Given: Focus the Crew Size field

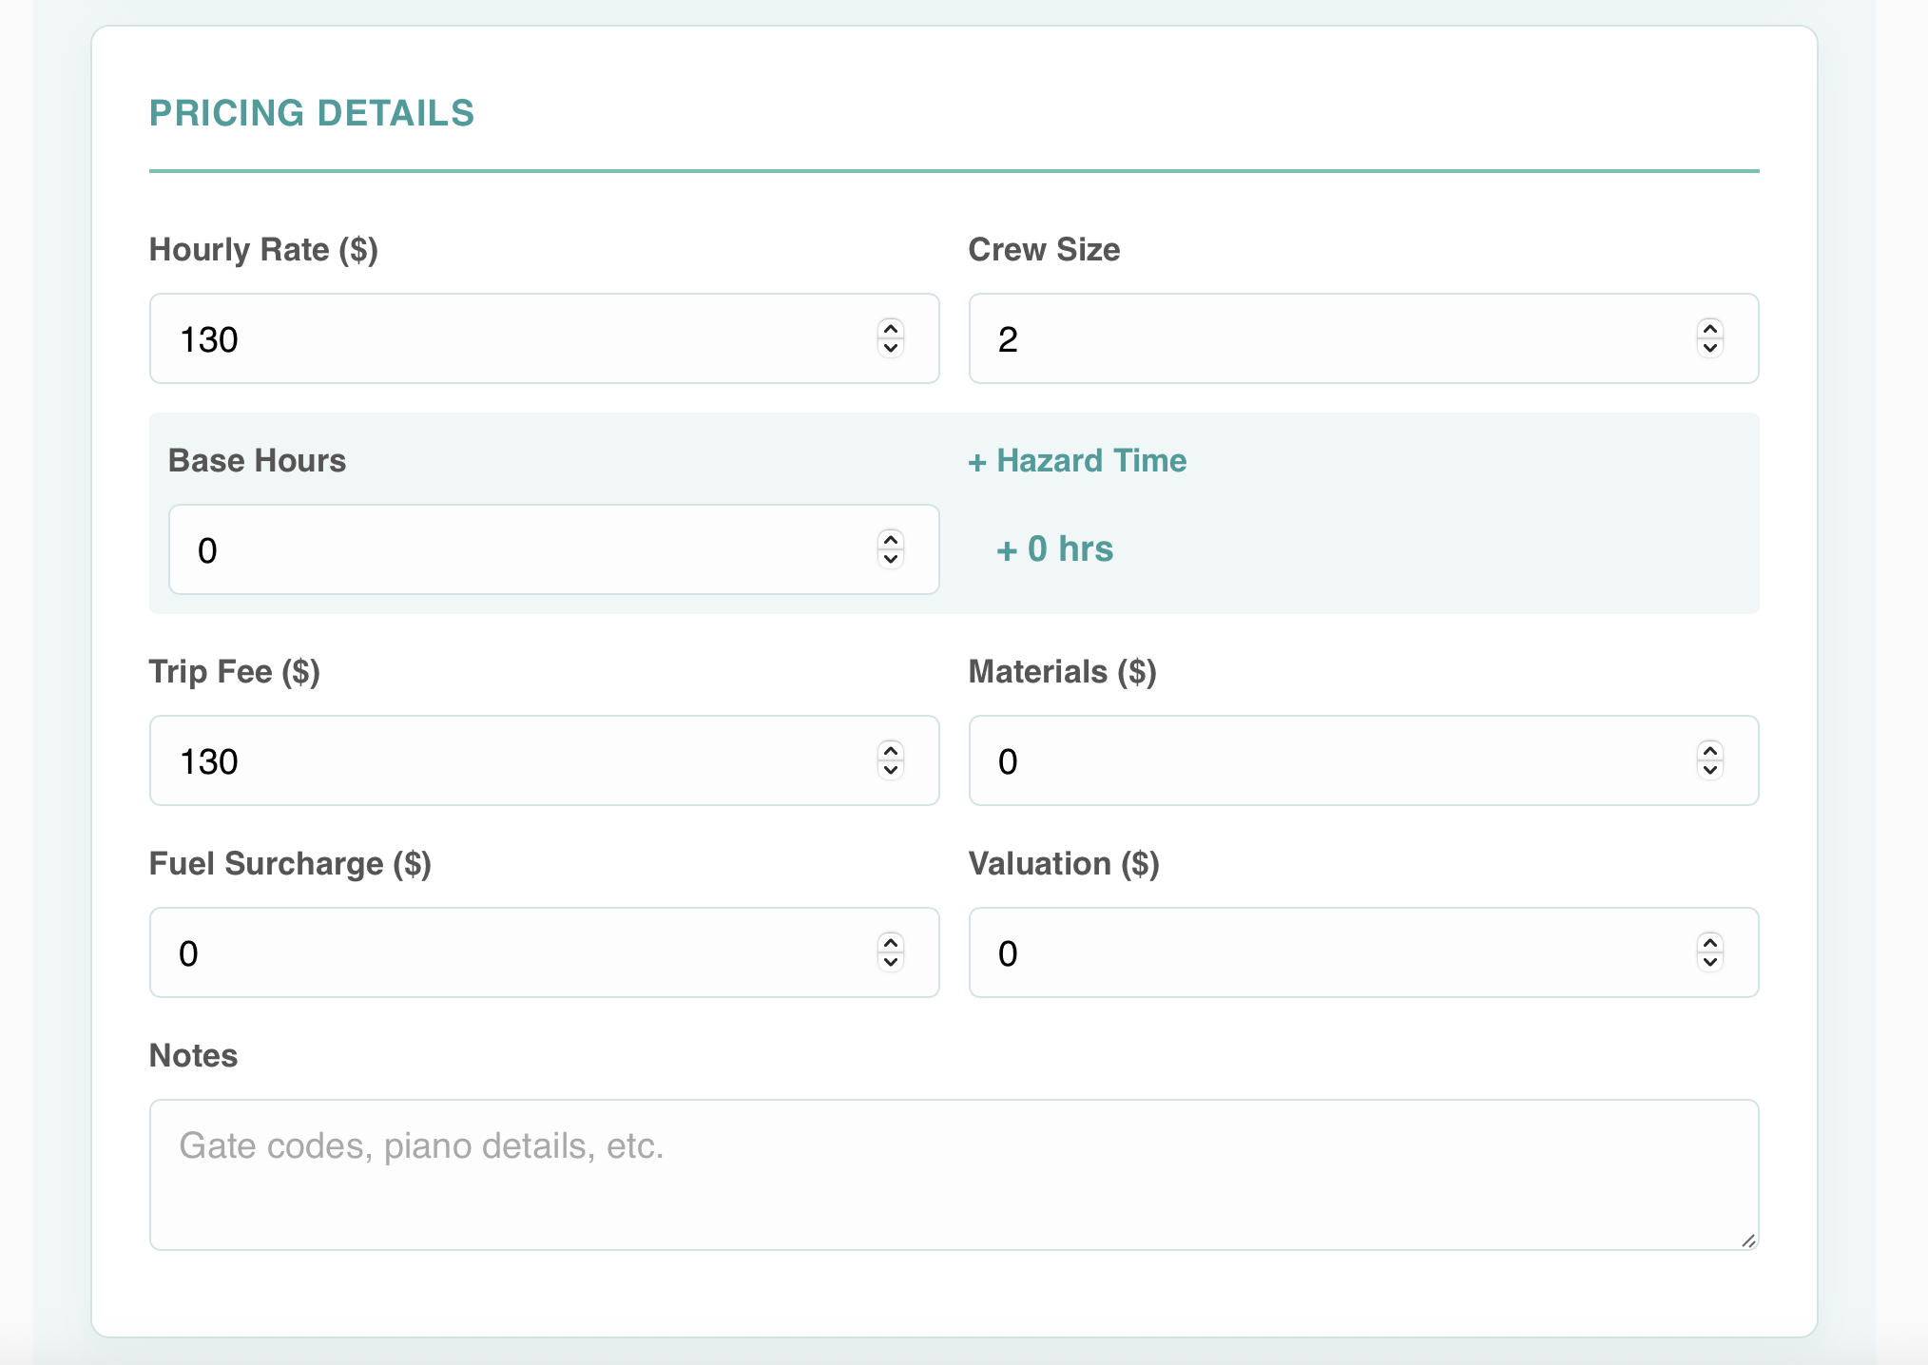Looking at the screenshot, I should 1331,339.
